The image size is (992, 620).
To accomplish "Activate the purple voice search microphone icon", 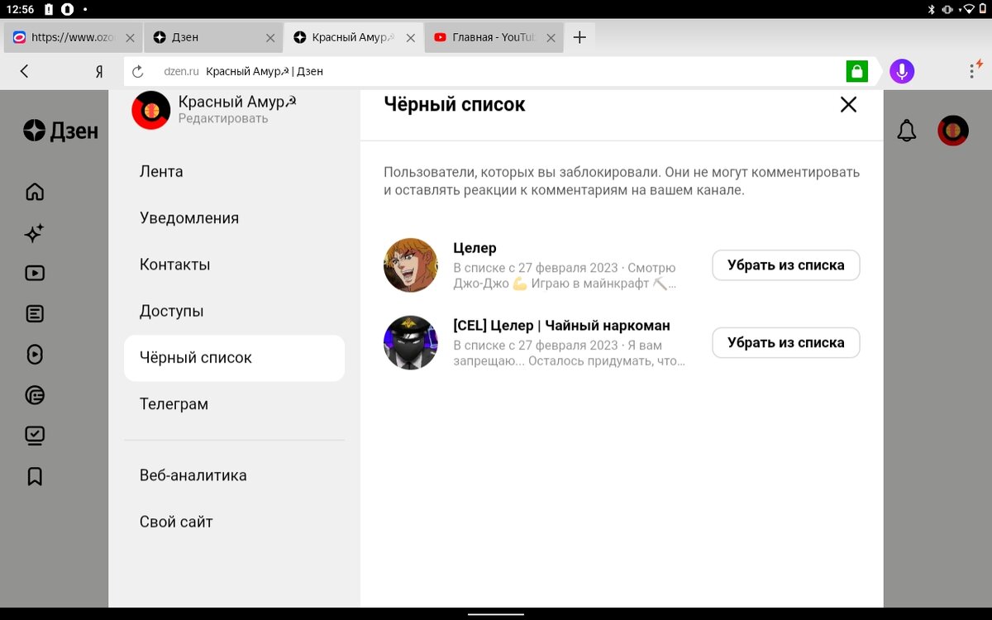I will (901, 71).
